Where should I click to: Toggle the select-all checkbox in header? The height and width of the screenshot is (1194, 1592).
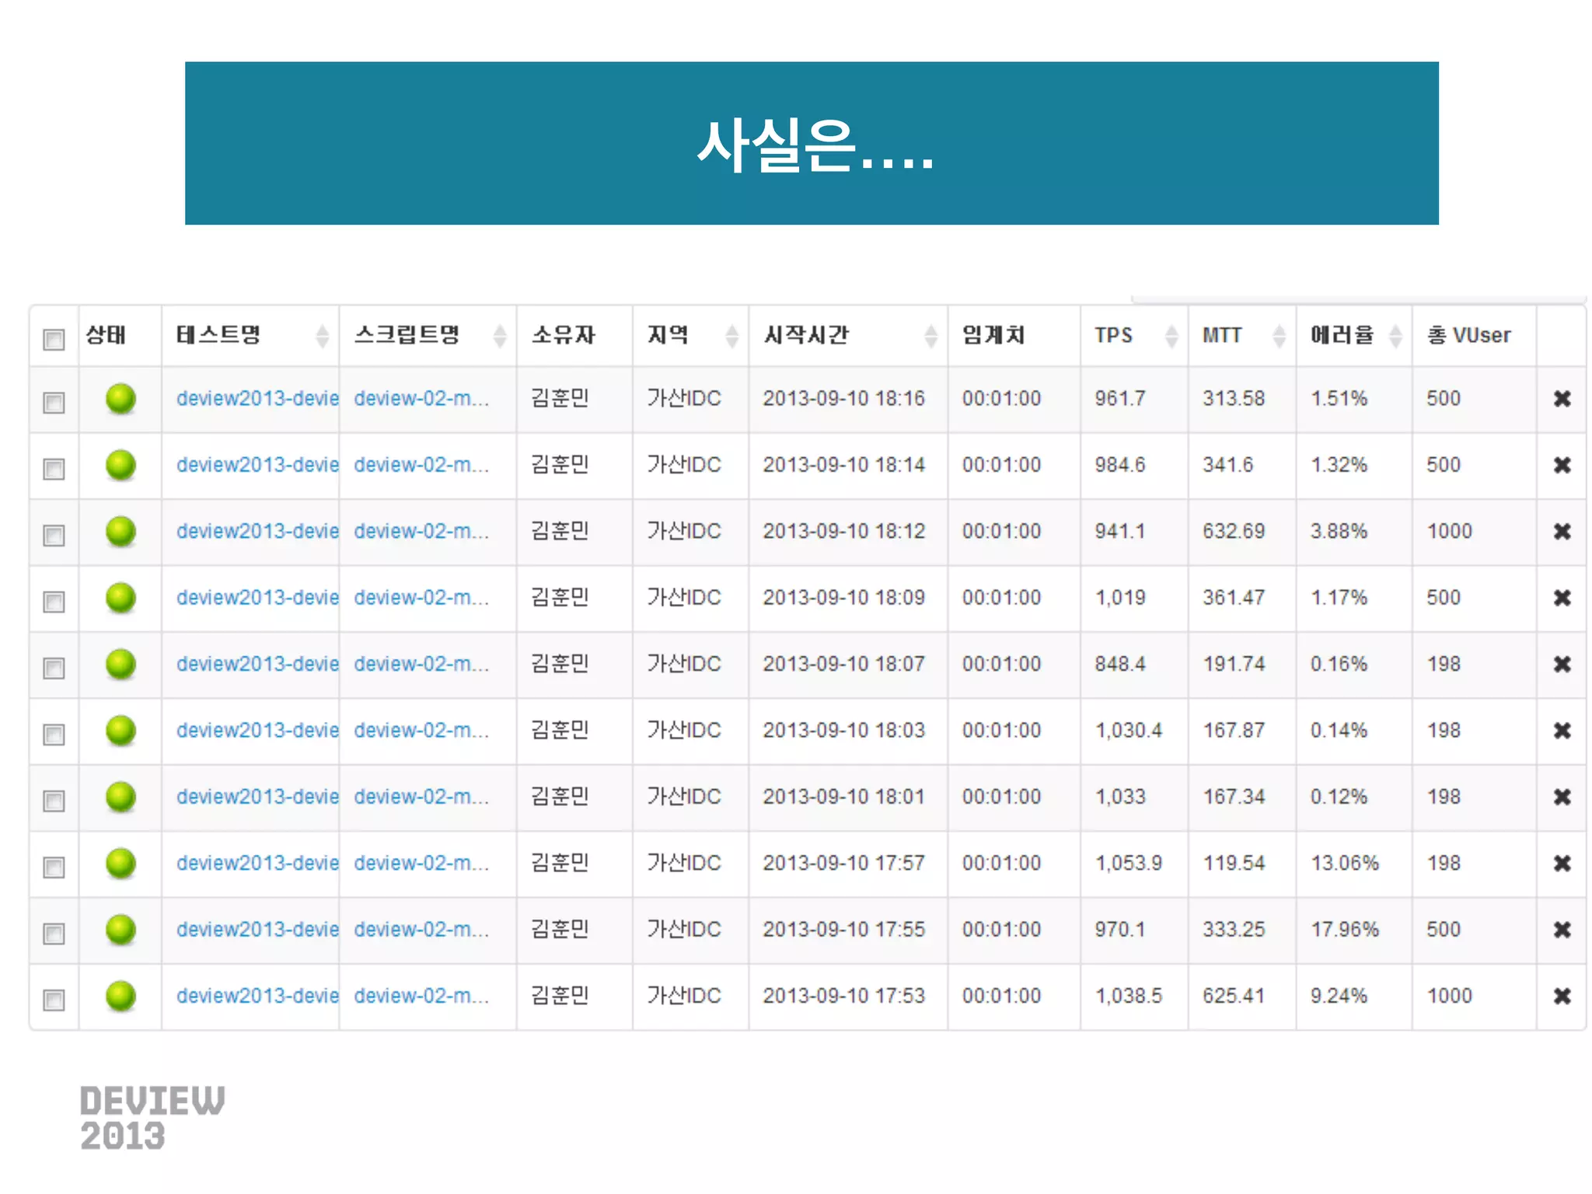tap(54, 340)
